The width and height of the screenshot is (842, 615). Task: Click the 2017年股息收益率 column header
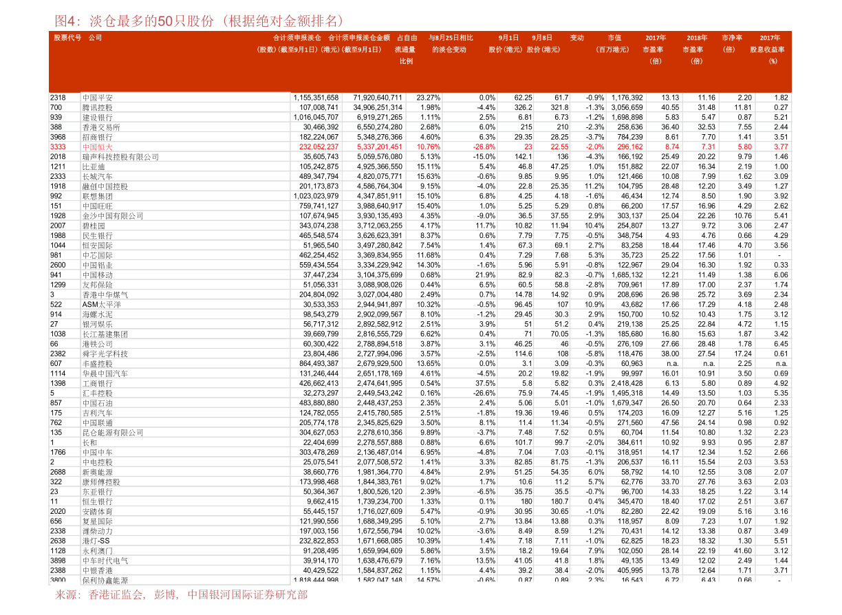(x=769, y=50)
